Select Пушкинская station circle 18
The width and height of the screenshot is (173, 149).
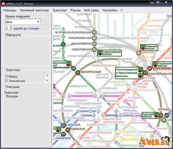(95, 96)
